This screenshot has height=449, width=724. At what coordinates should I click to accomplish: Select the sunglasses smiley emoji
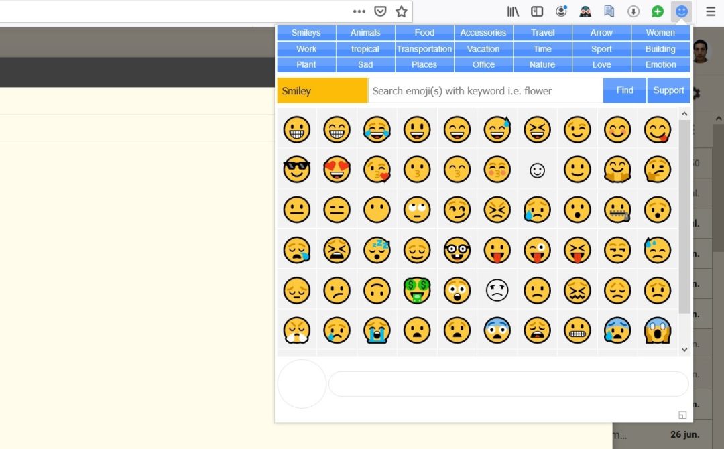coord(296,170)
